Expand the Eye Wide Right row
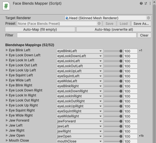The height and width of the screenshot is (143, 156). click(x=7, y=115)
